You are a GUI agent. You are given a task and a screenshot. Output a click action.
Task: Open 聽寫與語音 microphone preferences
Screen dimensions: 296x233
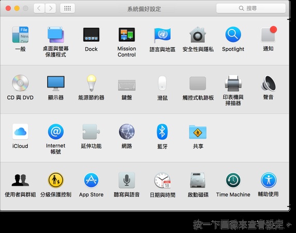click(127, 180)
